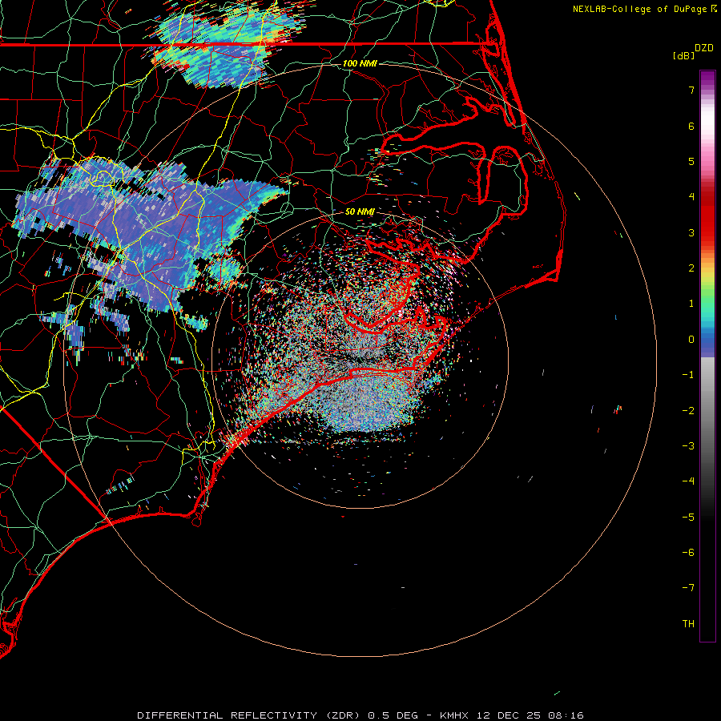Click the 2 value on the color scale
This screenshot has height=721, width=721.
pos(691,268)
